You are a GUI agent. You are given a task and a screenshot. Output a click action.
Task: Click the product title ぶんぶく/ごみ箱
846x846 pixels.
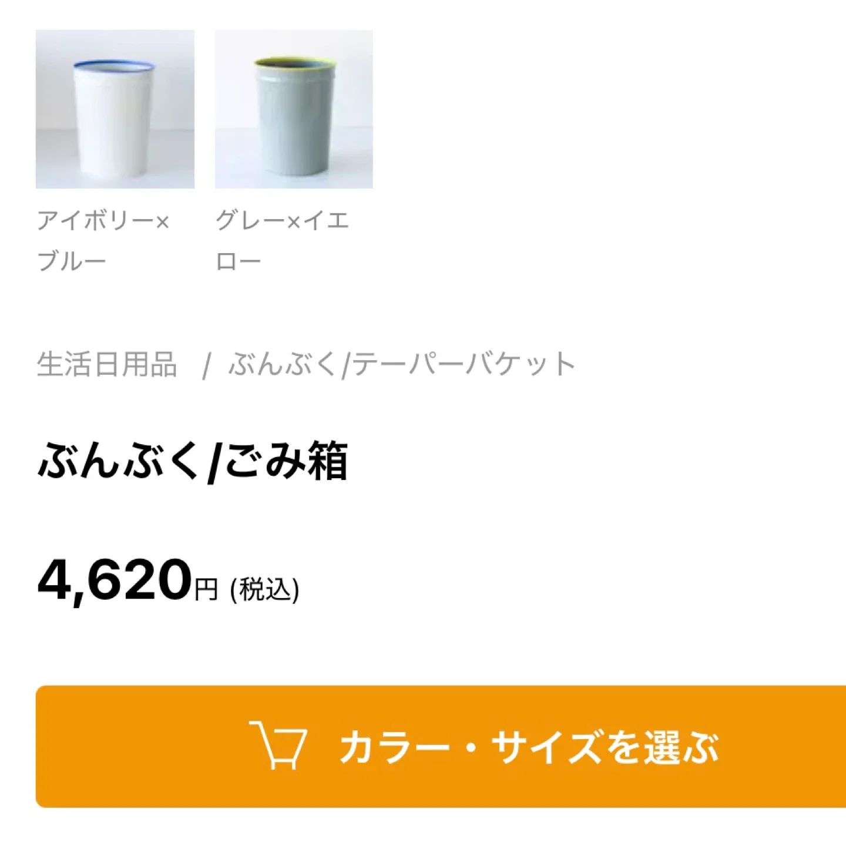(x=193, y=461)
